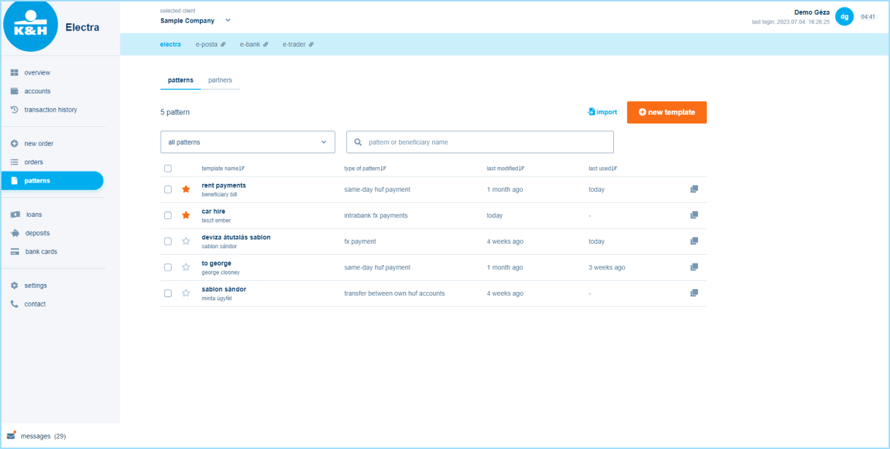Star the sablon sándor template
This screenshot has width=890, height=449.
coord(185,293)
